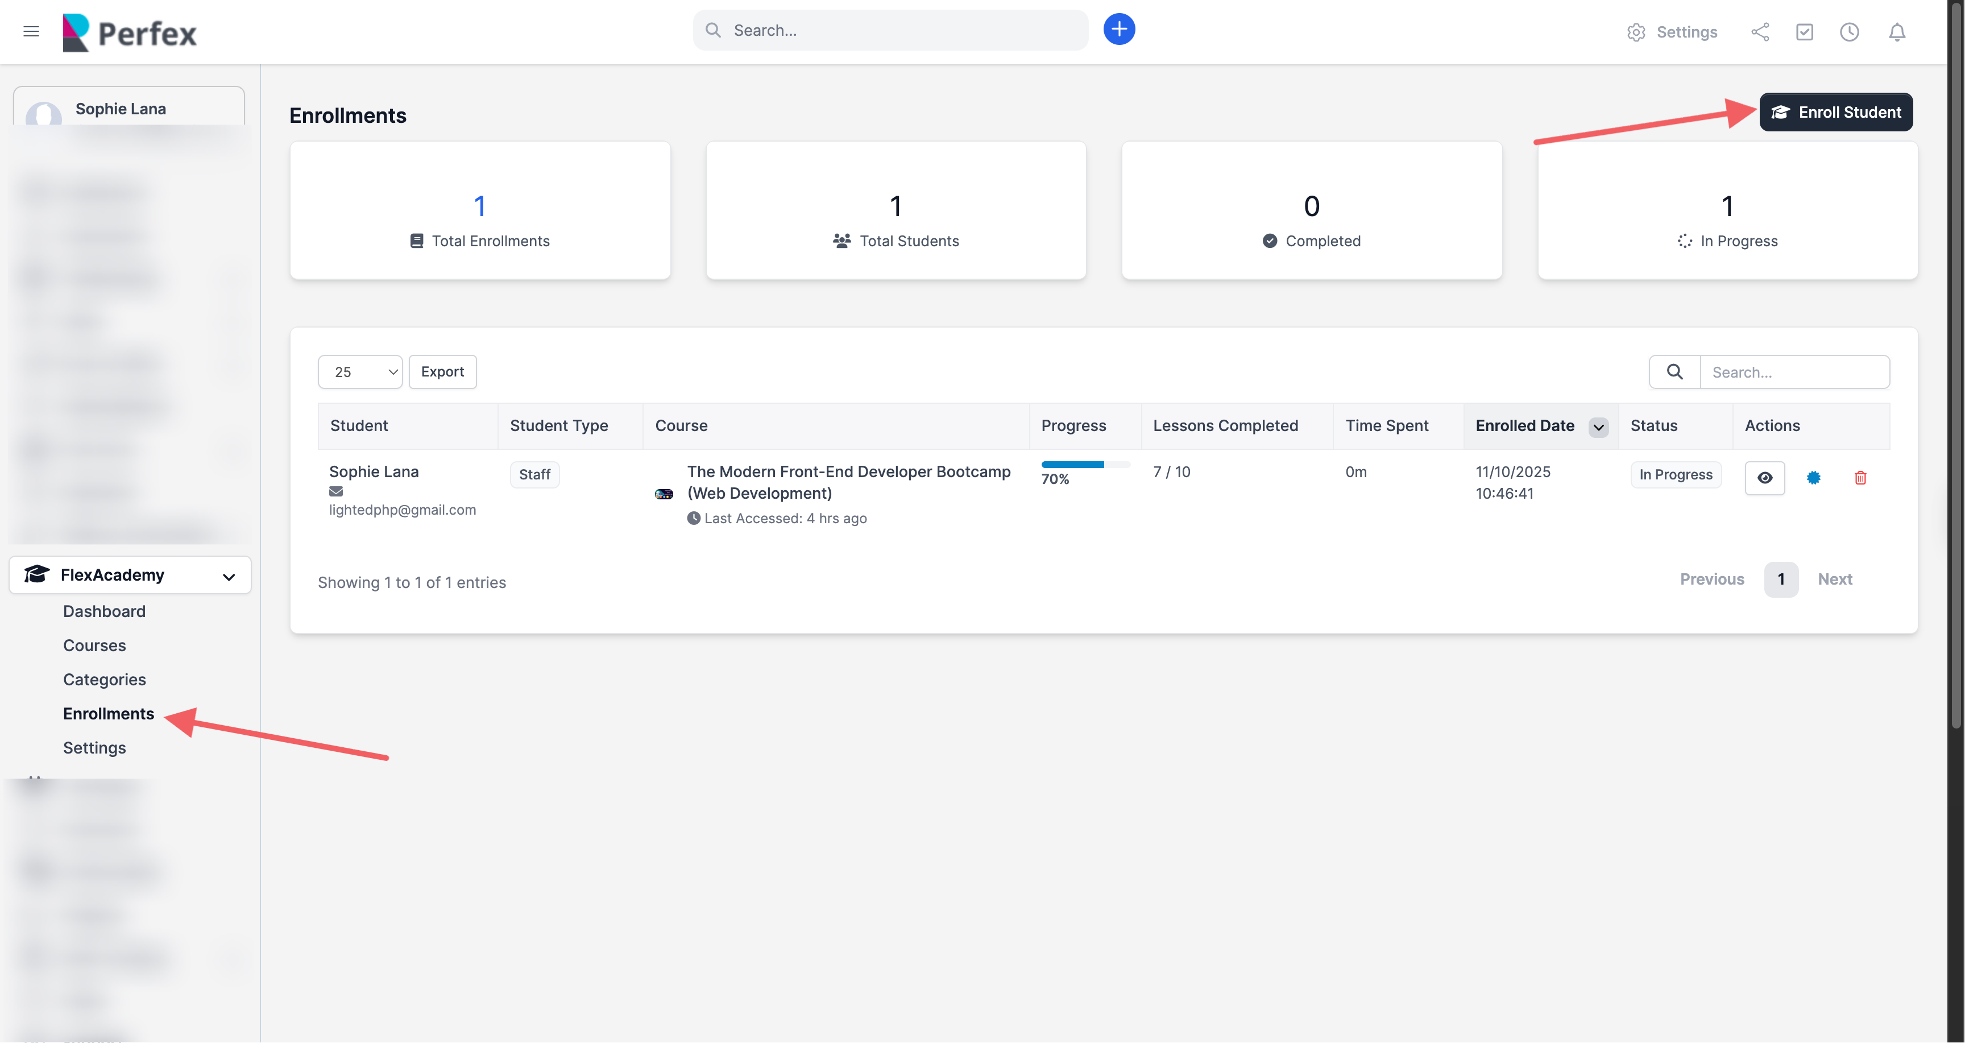The image size is (1965, 1043).
Task: Click the Enroll Student button
Action: [1835, 112]
